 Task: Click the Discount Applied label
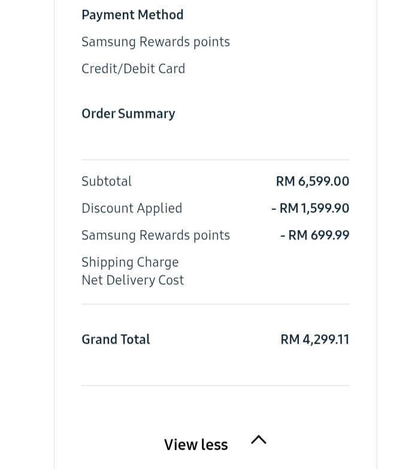[132, 208]
